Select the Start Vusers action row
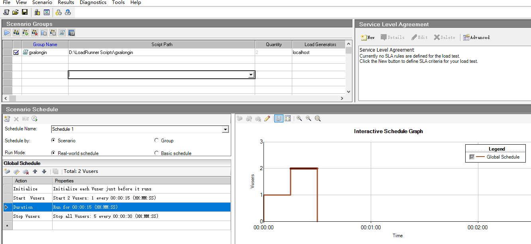 (117, 198)
